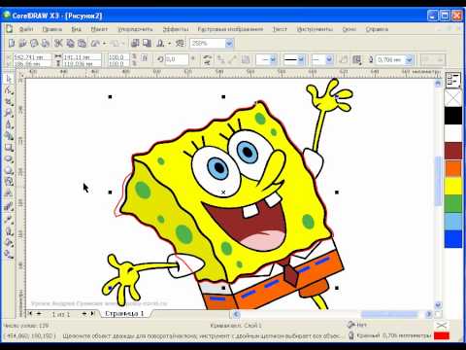Click the Application launcher icon
The width and height of the screenshot is (466, 350).
(x=160, y=43)
